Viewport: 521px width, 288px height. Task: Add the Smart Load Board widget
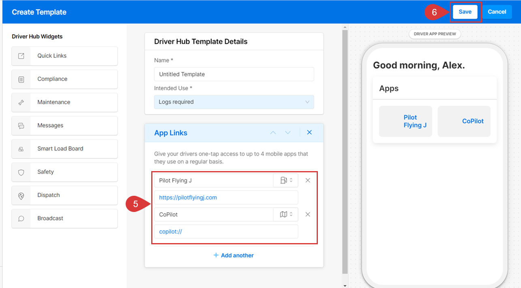tap(64, 149)
